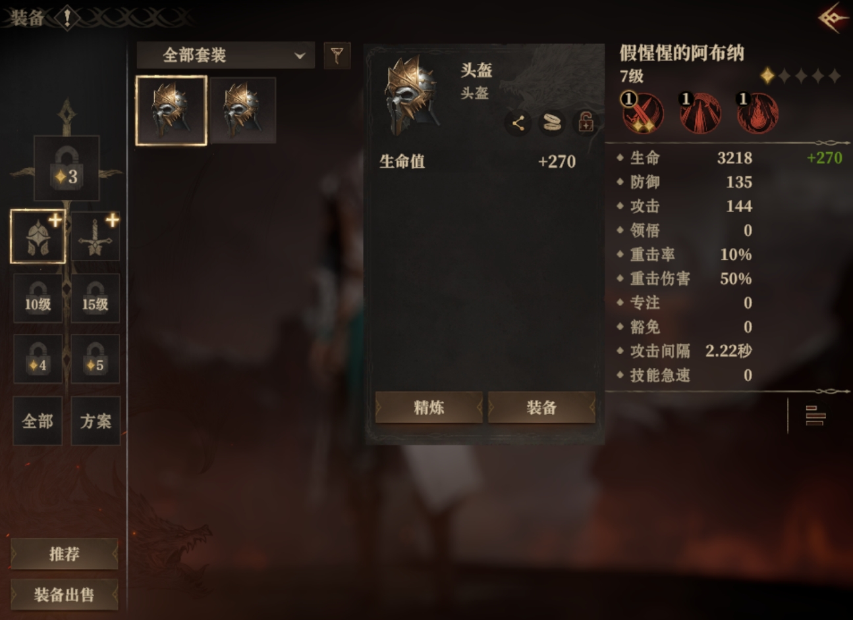Click the flame skill icon

click(757, 113)
